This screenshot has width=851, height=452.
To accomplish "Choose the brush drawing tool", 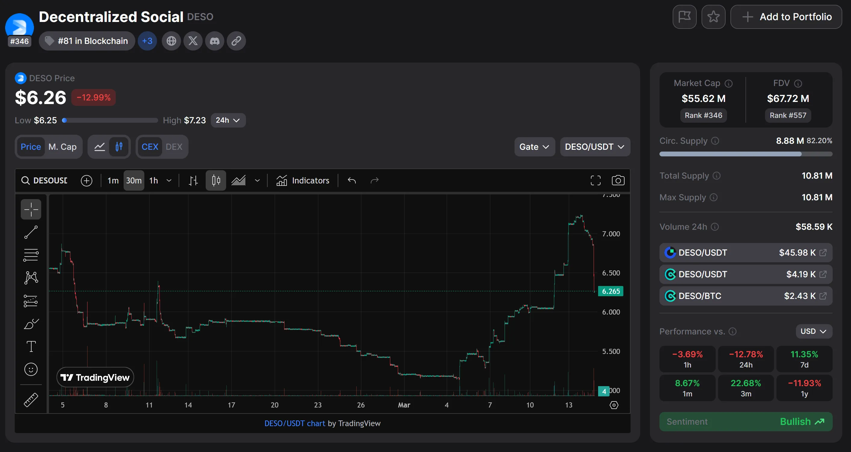I will 31,324.
